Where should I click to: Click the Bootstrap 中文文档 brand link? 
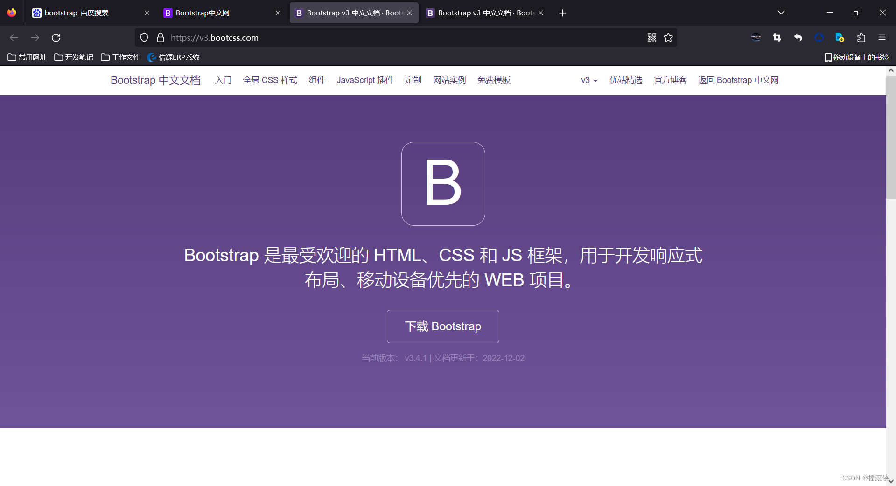pos(156,80)
